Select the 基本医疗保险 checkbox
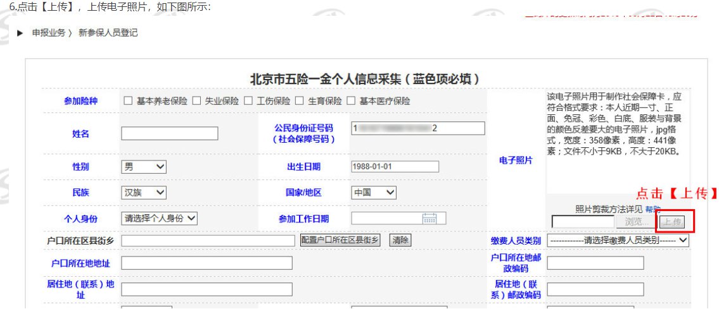The height and width of the screenshot is (309, 719). 351,101
